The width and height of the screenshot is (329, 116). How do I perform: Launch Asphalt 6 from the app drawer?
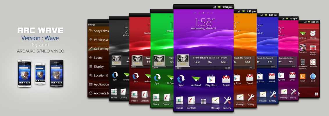click(303, 49)
